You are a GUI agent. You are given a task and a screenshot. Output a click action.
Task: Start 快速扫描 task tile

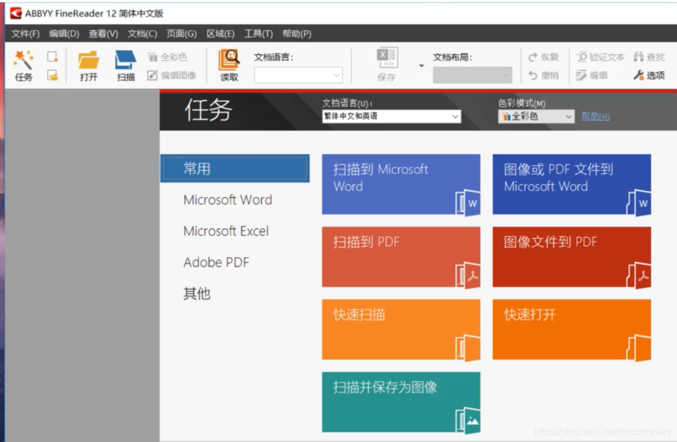click(401, 329)
